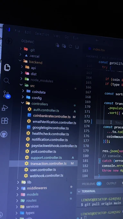Click the OCEANIC explorer section title
The image size is (123, 219).
[27, 42]
